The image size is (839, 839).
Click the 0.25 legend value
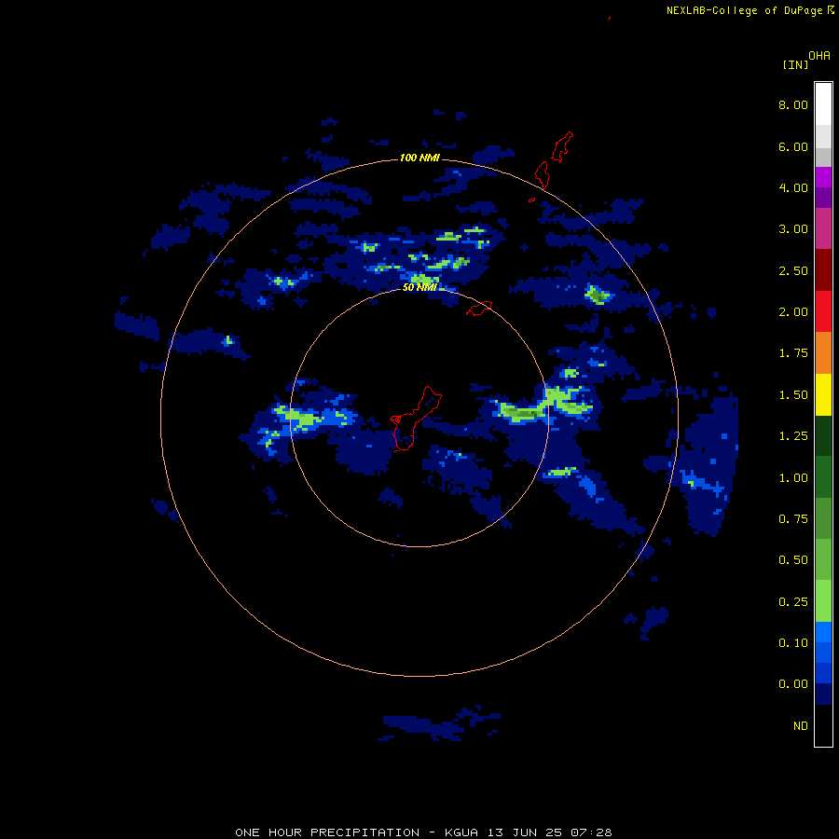793,602
